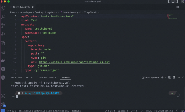Screen dimensions: 185x112
Task: Maximize the panel size with the chevron
Action: pos(179,78)
